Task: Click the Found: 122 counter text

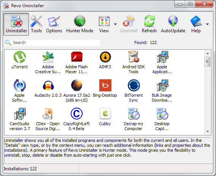Action: (146, 42)
